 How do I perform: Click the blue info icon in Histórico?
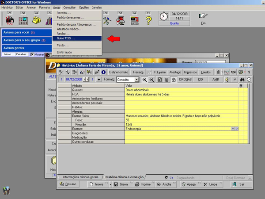click(x=103, y=72)
